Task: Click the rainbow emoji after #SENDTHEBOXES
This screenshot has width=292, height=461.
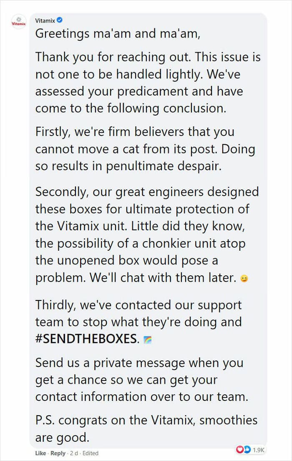Action: pos(146,339)
